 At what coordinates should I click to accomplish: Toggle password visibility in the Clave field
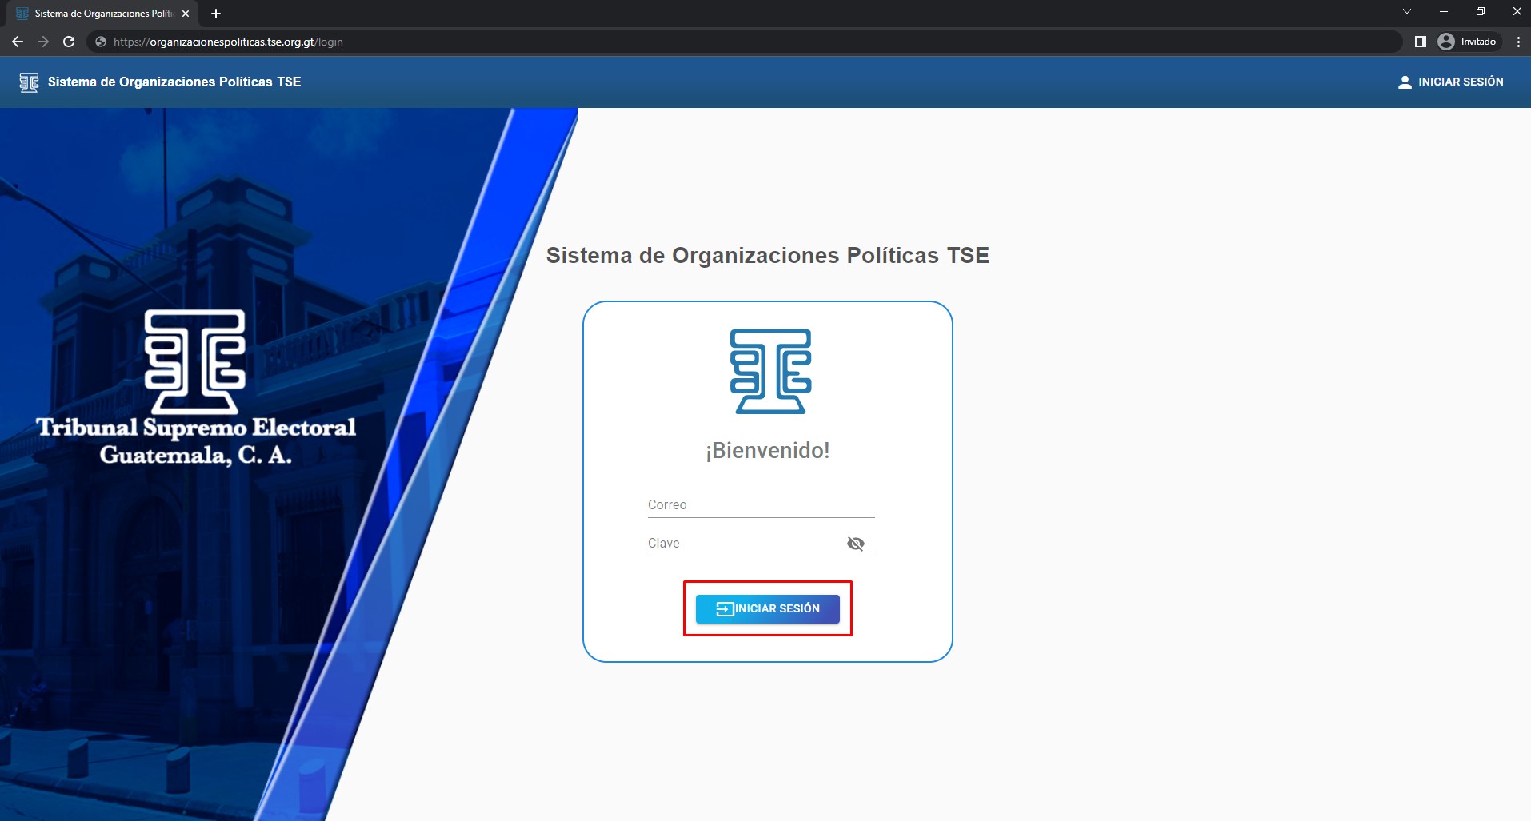(855, 544)
